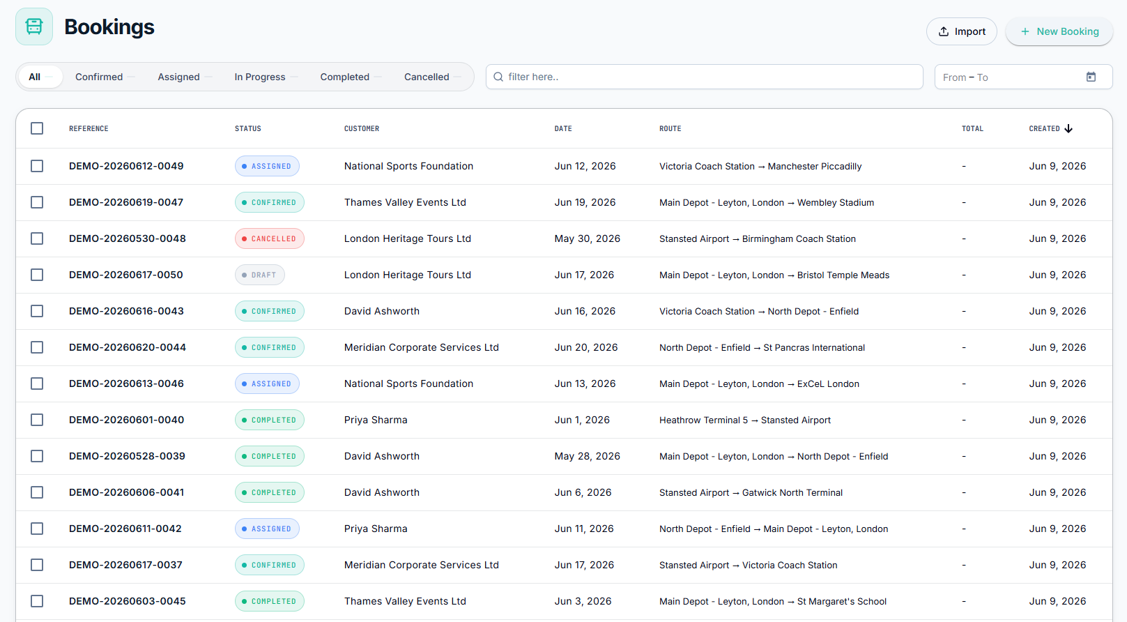Click route Main Depot → Bristol Temple Meads

pyautogui.click(x=774, y=275)
